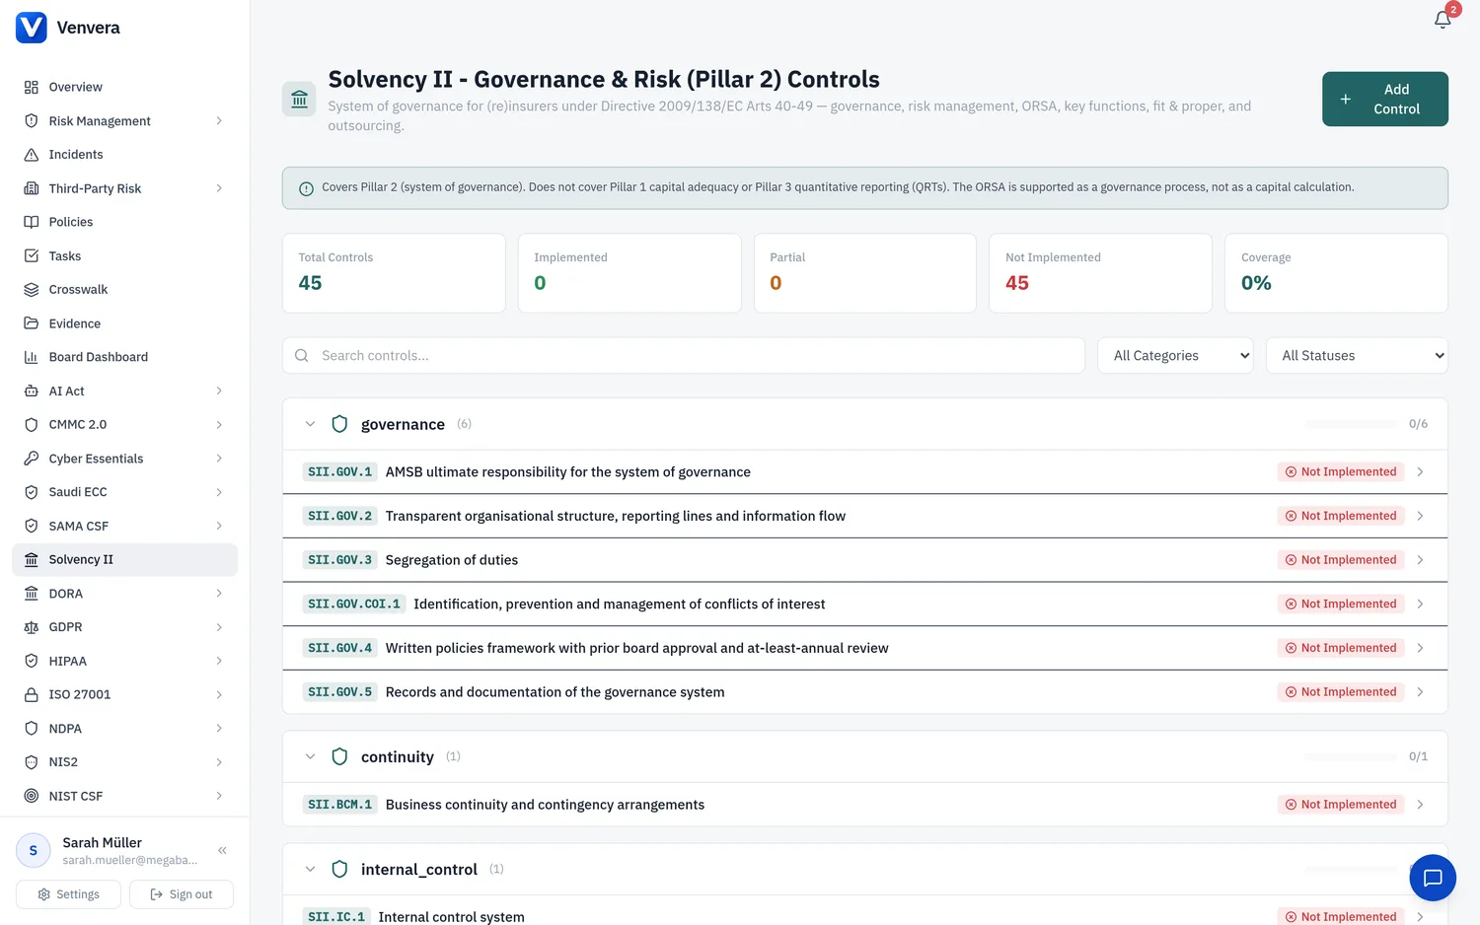The height and width of the screenshot is (925, 1480).
Task: Collapse the continuity category section
Action: click(310, 756)
